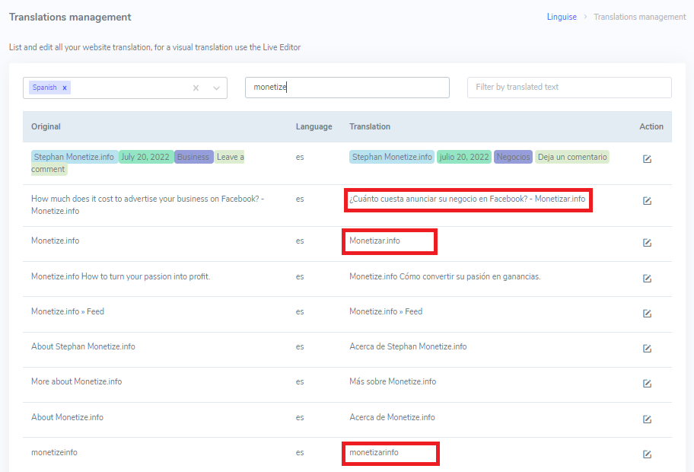Edit the Stephan Monetize.info July 20 row translation

647,159
